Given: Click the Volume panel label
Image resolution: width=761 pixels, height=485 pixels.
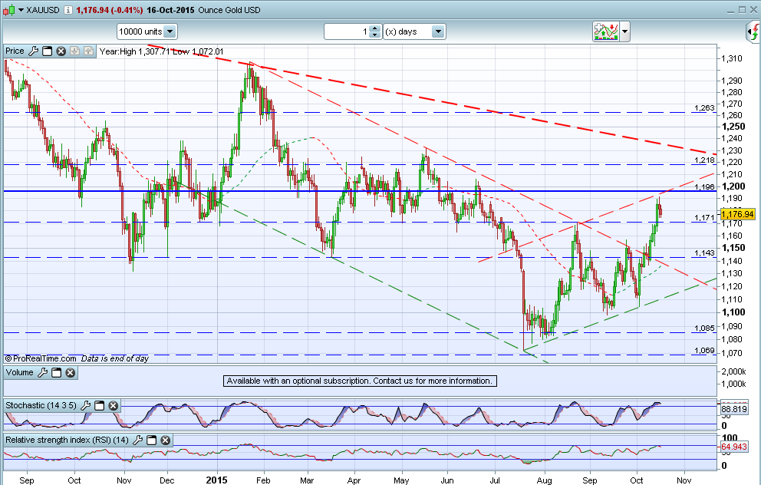Looking at the screenshot, I should (19, 373).
